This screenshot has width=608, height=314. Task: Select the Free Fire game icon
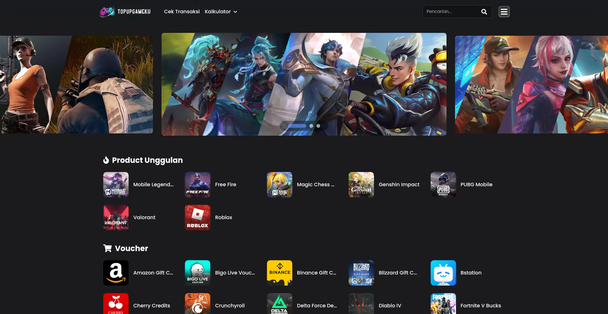point(198,185)
